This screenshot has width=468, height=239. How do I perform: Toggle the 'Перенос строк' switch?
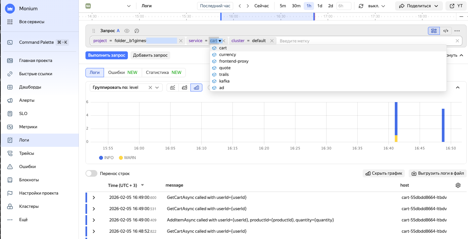pyautogui.click(x=91, y=173)
